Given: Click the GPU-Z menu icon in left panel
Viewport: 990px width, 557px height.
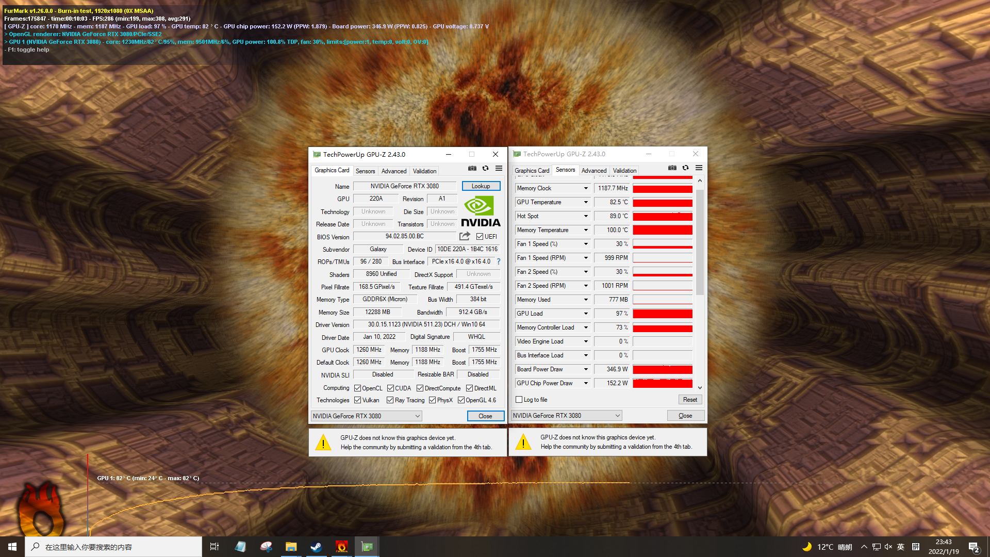Looking at the screenshot, I should click(x=499, y=169).
